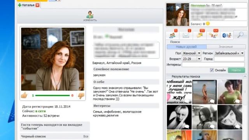This screenshot has height=140, width=249.
Task: Click Все link in Черный список
Action: [x=86, y=136]
